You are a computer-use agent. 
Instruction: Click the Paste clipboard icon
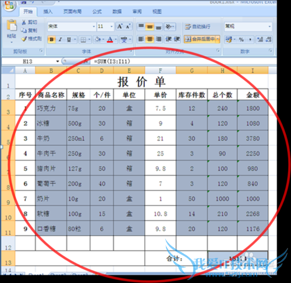12,25
